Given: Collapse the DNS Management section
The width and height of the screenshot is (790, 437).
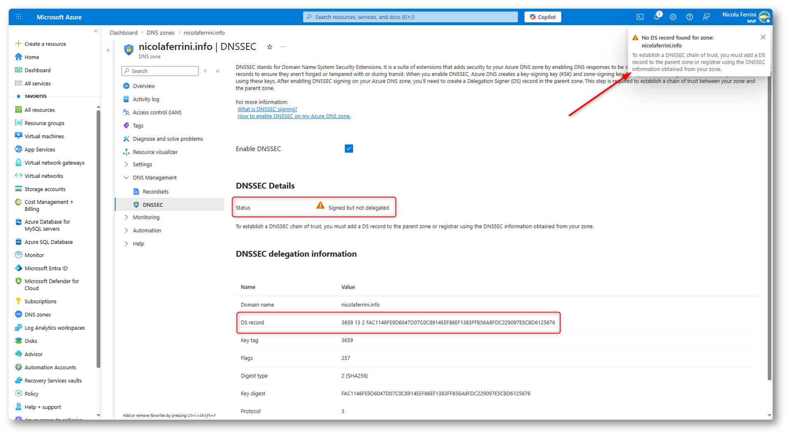Looking at the screenshot, I should click(126, 178).
